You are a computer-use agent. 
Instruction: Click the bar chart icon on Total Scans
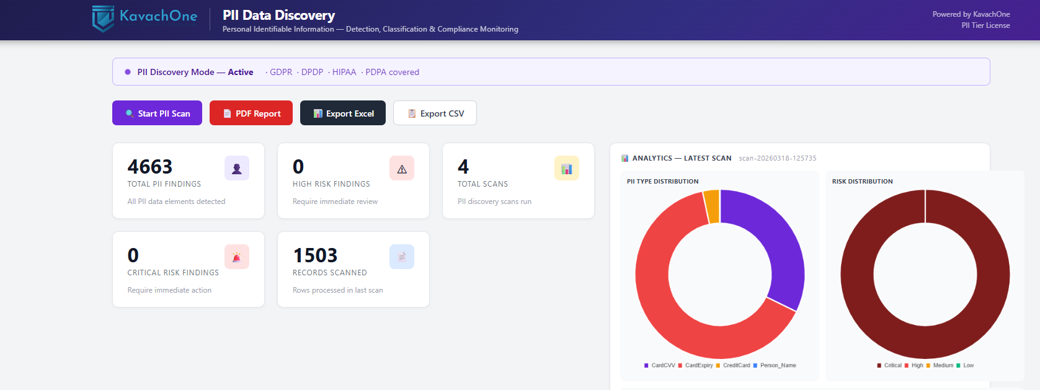[x=567, y=169]
